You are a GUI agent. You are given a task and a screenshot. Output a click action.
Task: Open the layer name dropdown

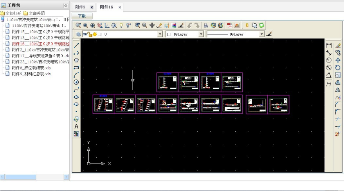pos(160,34)
